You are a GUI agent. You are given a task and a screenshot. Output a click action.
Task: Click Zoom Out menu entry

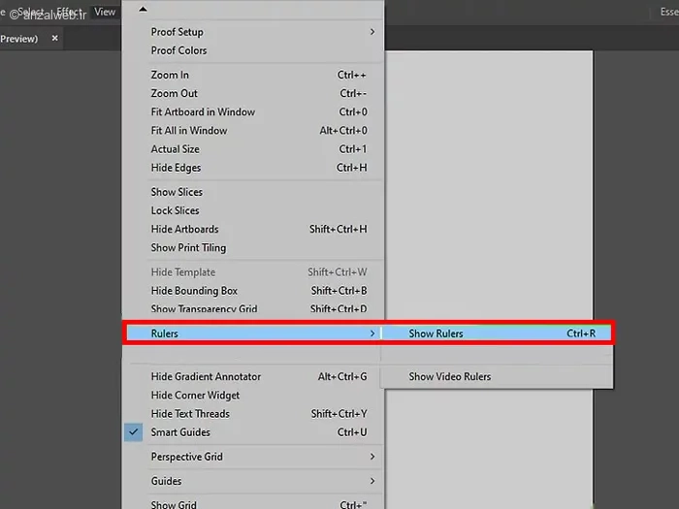(175, 93)
